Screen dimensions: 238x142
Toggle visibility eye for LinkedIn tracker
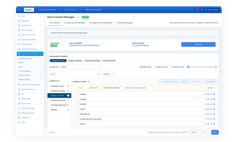point(208,94)
